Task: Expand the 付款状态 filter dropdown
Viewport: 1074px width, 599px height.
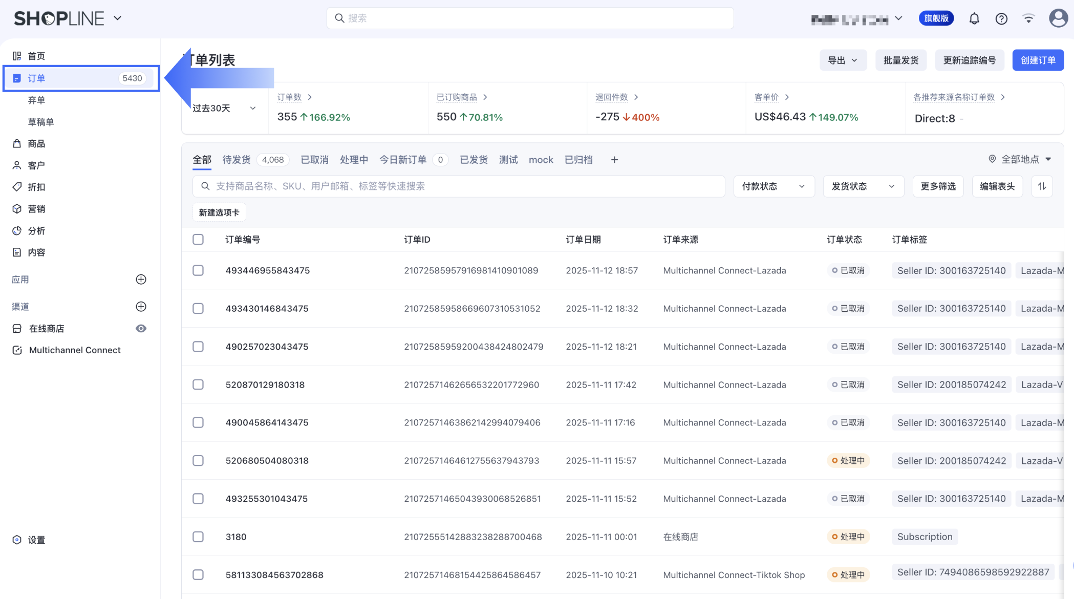Action: pyautogui.click(x=773, y=186)
